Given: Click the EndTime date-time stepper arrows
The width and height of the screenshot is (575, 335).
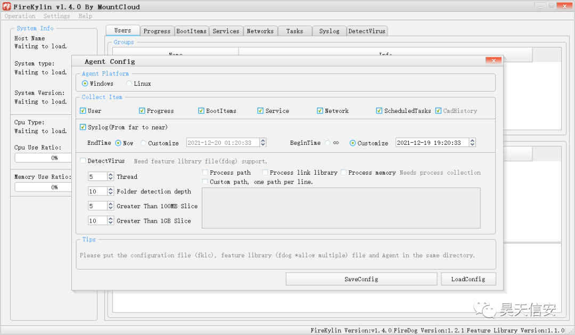Looking at the screenshot, I should point(263,143).
